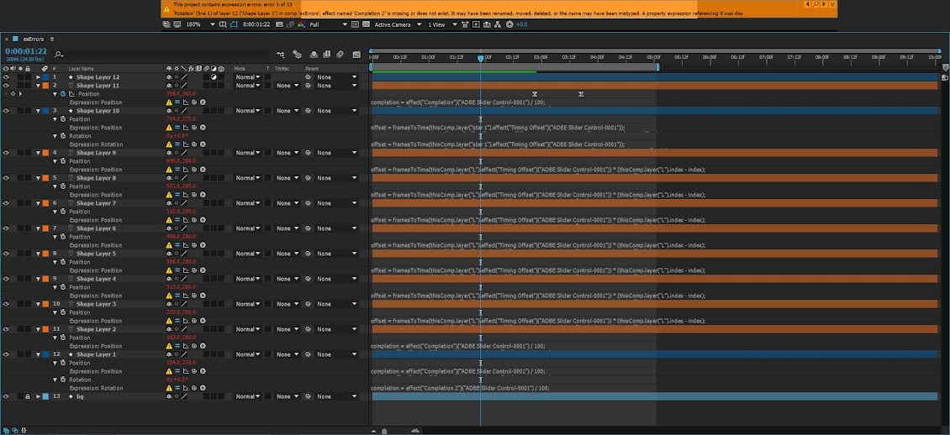This screenshot has height=435, width=950.
Task: Click parent pick whip for Shape Layer 12
Action: coord(308,77)
